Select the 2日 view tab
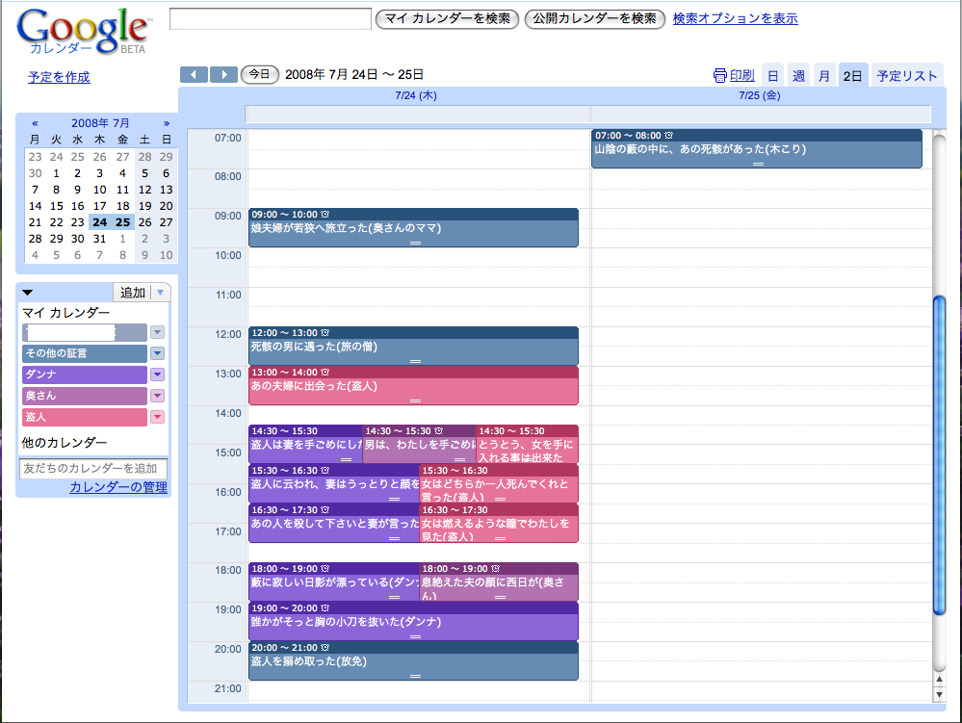This screenshot has height=723, width=962. click(x=853, y=75)
